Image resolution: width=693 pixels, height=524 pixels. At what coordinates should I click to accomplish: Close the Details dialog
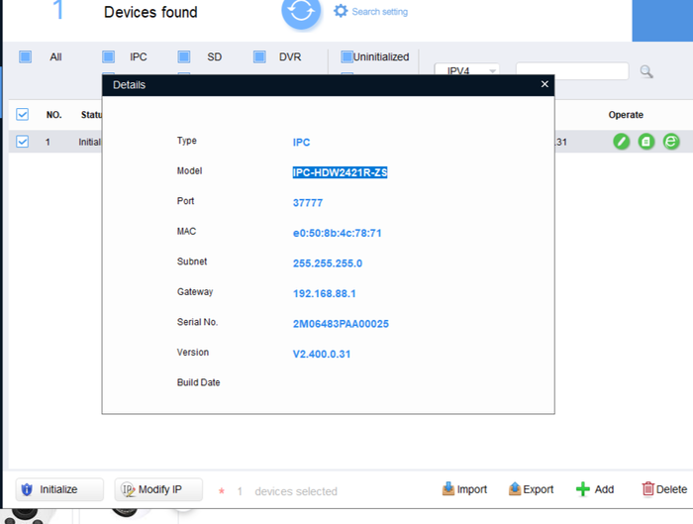544,84
